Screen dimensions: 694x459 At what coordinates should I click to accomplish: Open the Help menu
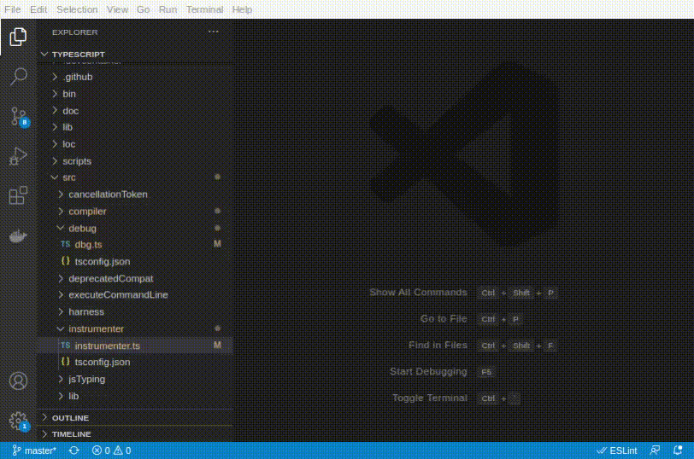tap(242, 9)
